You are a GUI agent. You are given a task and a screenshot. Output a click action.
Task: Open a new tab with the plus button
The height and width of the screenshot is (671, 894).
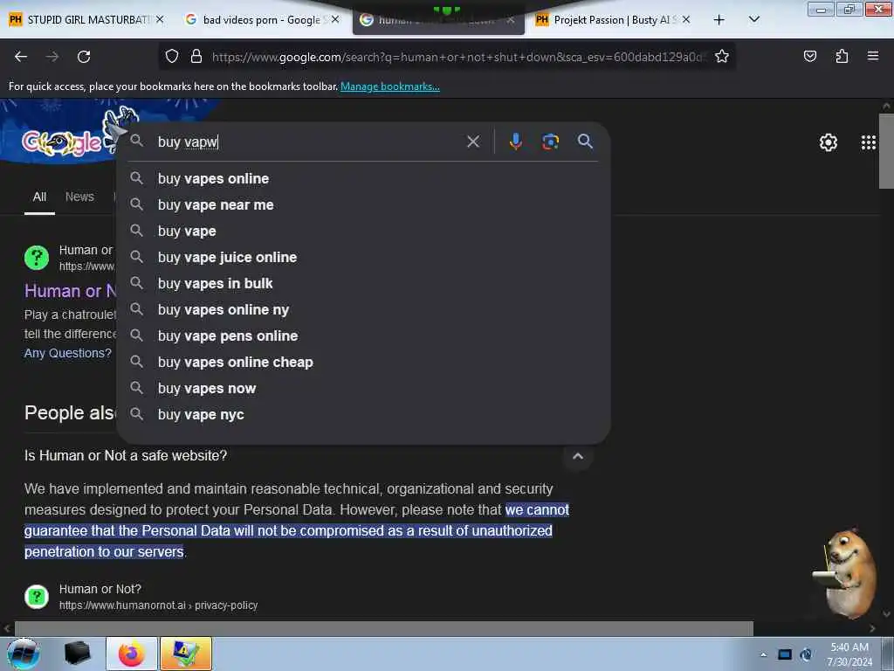(x=719, y=20)
